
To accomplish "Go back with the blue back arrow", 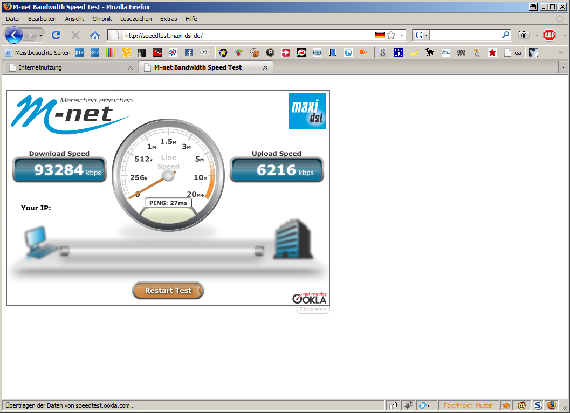I will pyautogui.click(x=14, y=35).
